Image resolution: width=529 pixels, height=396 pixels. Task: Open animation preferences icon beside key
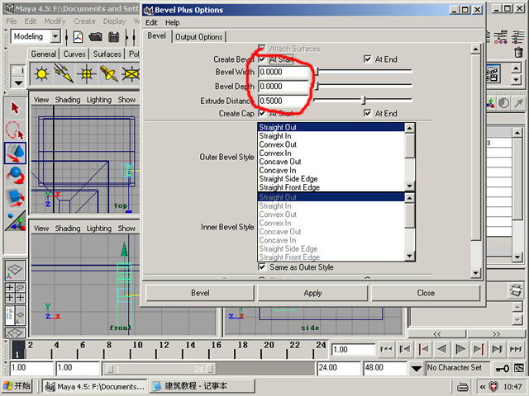pyautogui.click(x=519, y=368)
